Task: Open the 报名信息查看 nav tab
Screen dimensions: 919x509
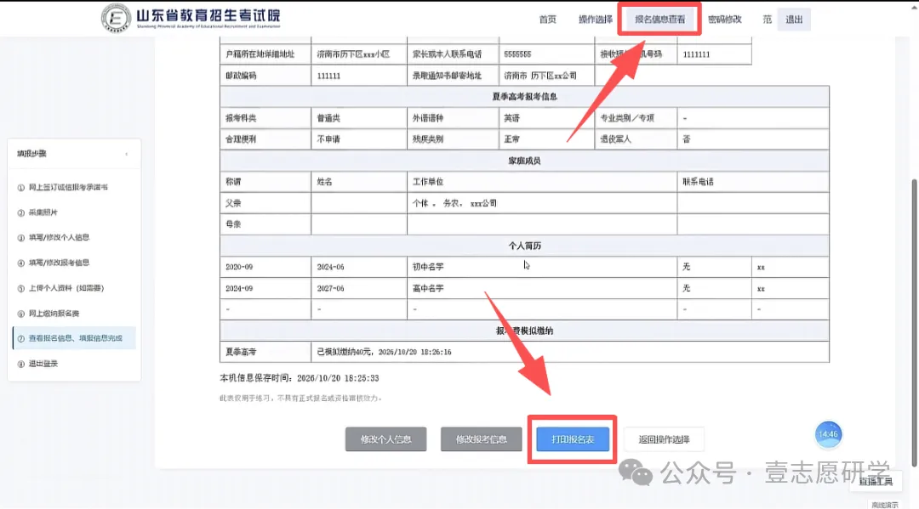Action: pos(659,20)
